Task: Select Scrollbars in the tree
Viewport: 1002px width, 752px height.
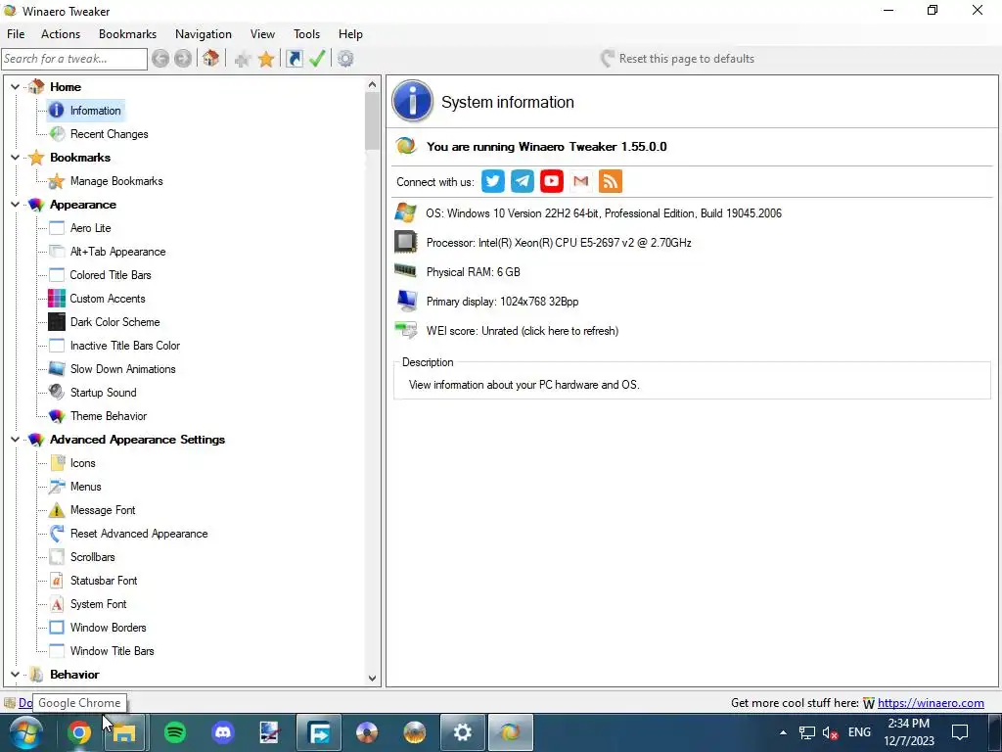Action: pos(93,557)
